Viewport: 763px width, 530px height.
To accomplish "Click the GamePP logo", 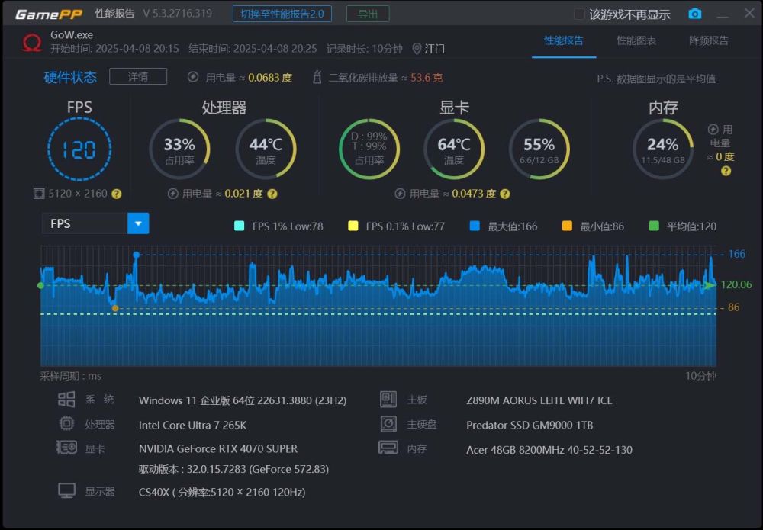I will pos(49,14).
